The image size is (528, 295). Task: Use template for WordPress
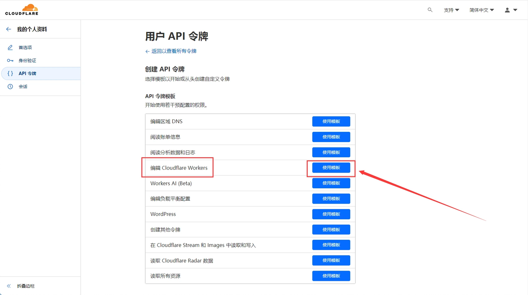(x=331, y=214)
